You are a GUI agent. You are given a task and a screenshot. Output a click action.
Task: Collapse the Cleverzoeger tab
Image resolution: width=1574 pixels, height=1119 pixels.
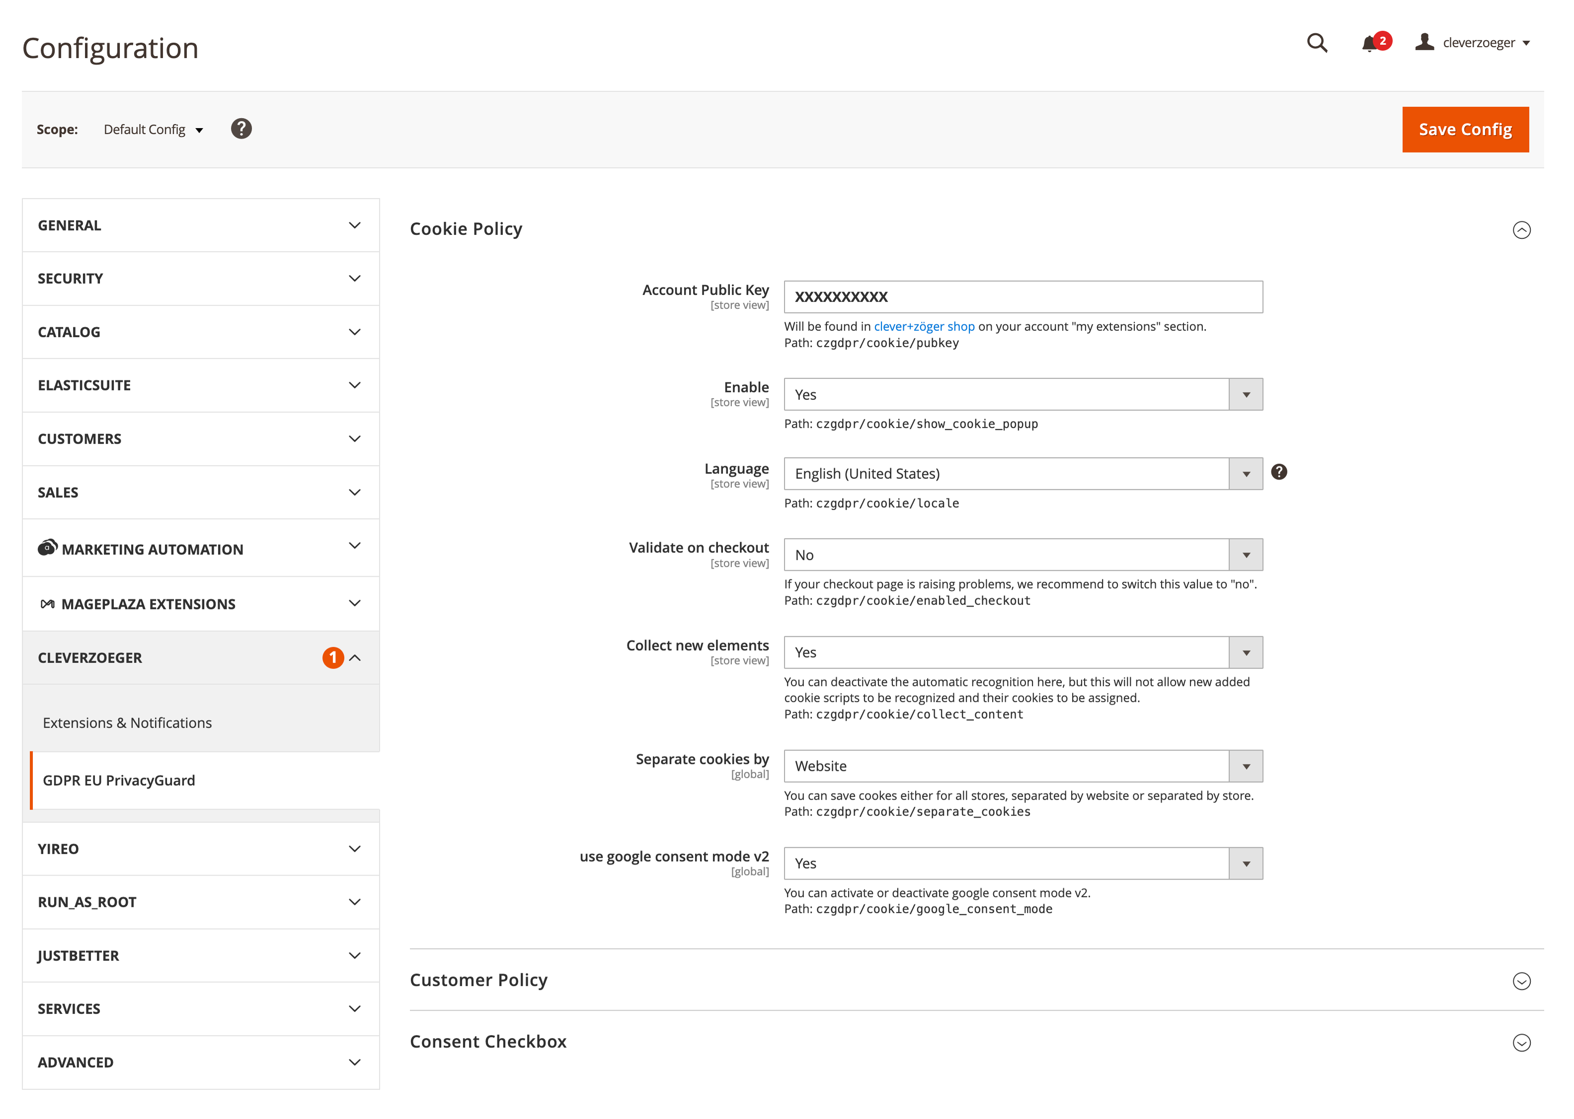point(201,657)
